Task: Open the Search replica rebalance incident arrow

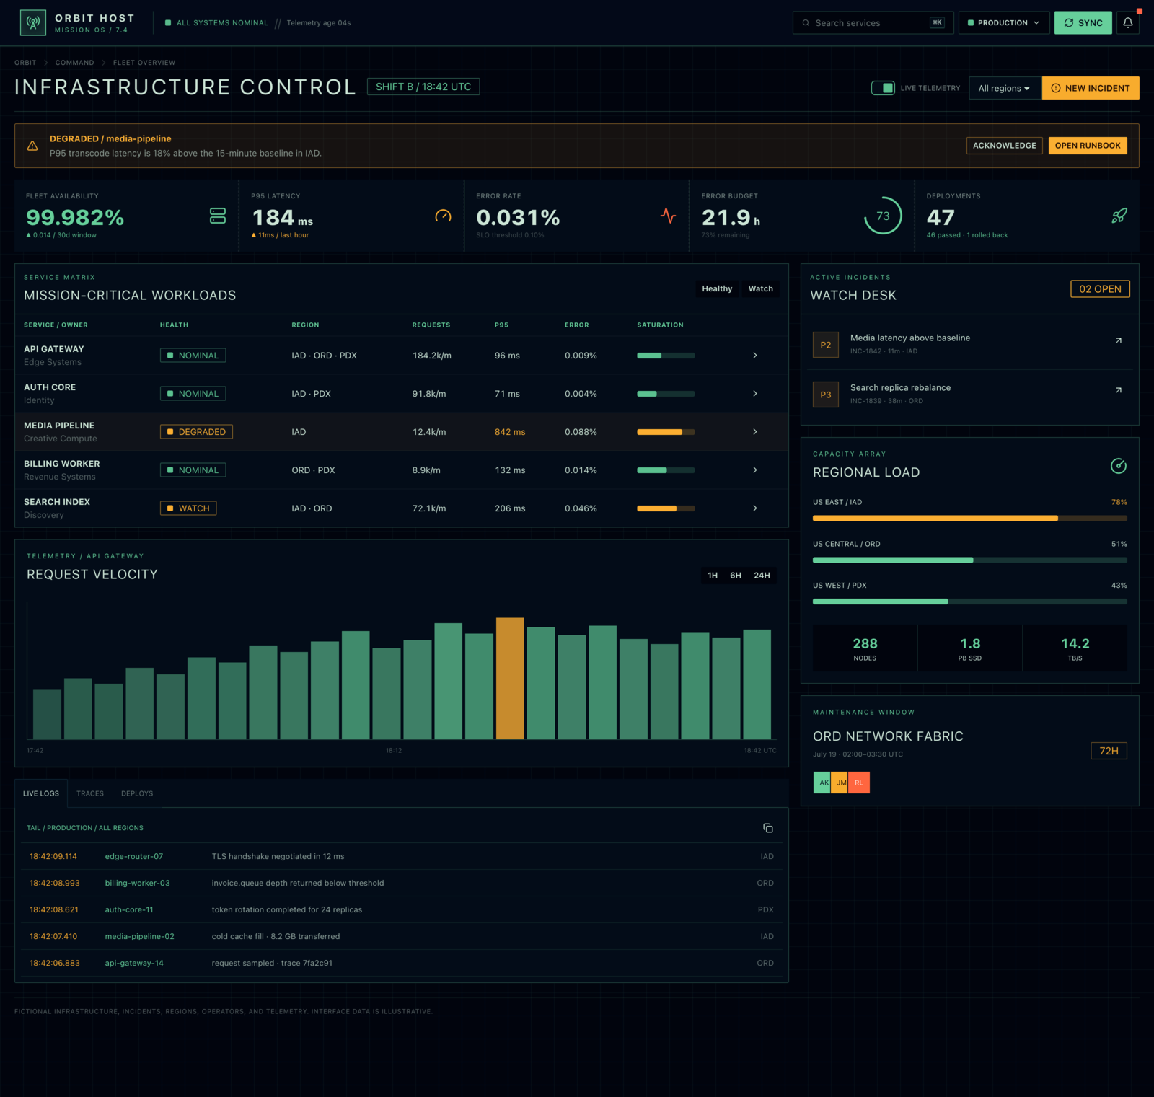Action: (x=1119, y=390)
